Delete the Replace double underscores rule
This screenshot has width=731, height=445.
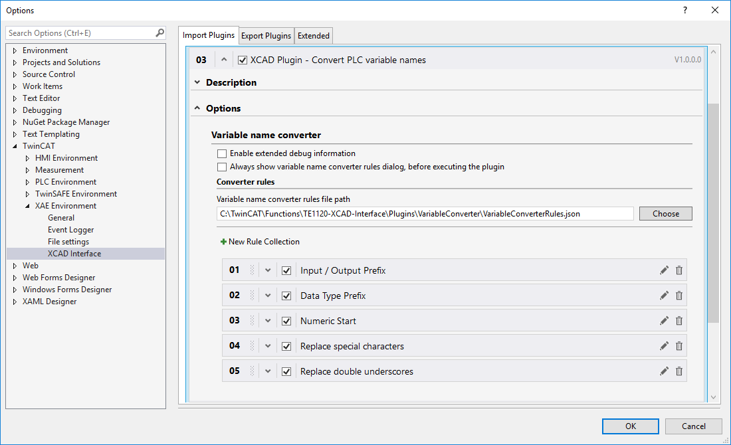(x=679, y=371)
